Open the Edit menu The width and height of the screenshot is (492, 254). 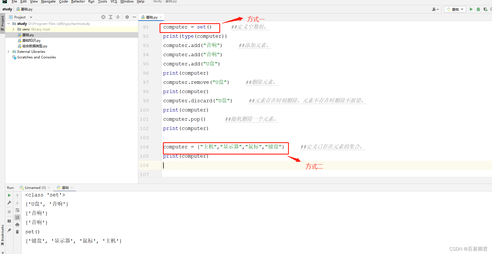tap(23, 2)
